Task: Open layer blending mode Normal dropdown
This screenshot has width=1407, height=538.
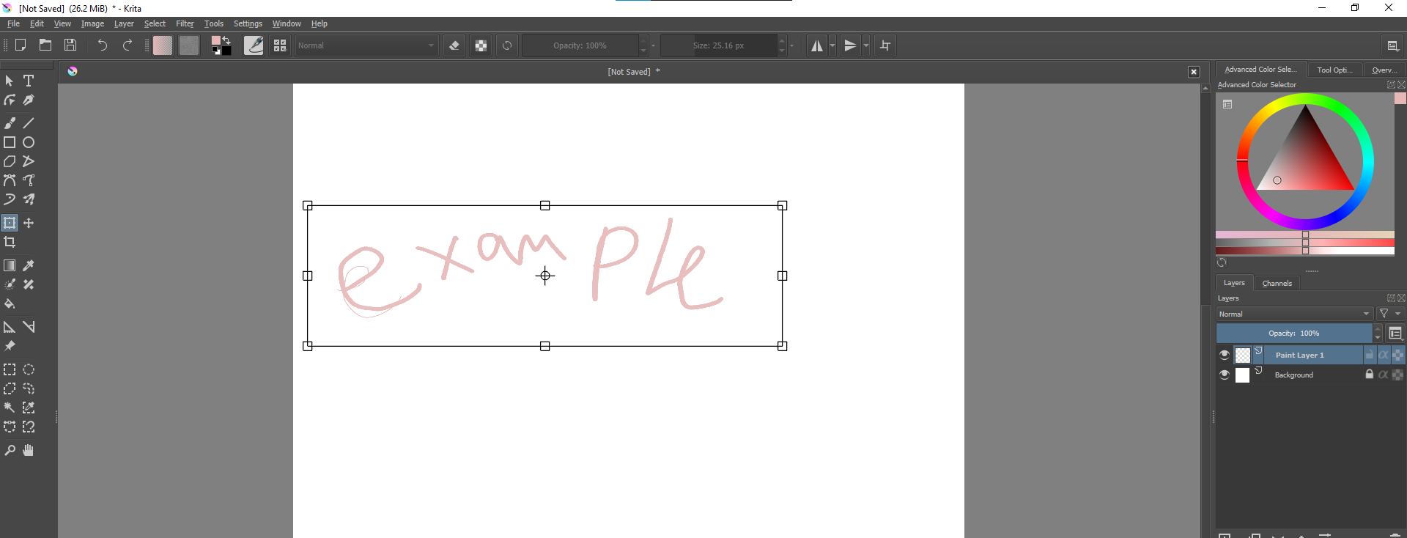Action: coord(1293,314)
